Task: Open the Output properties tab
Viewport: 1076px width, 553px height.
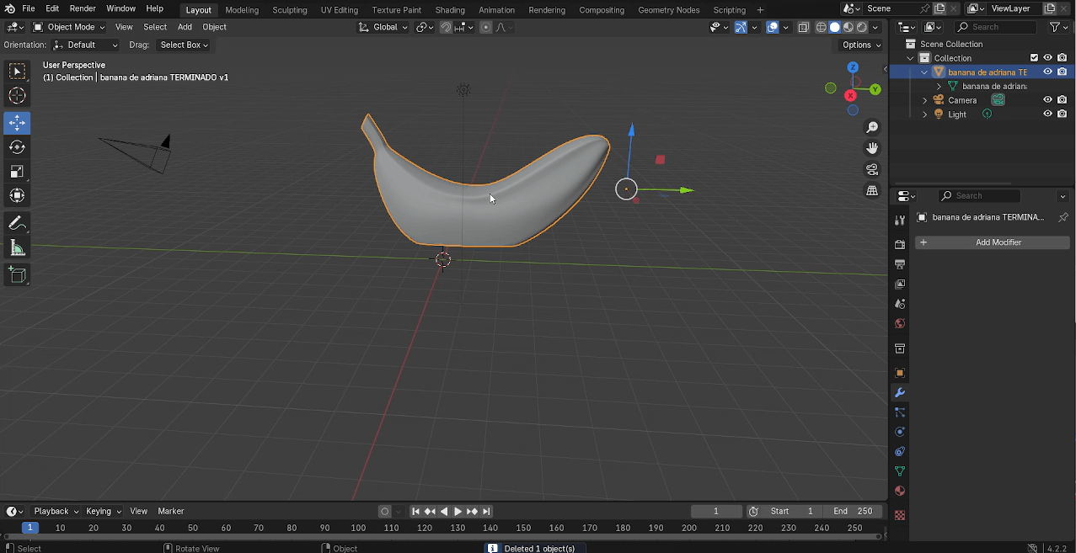Action: click(900, 264)
